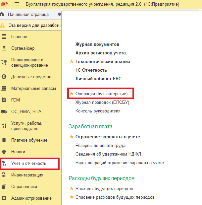
Task: Open Резервы по оплате труда
Action: (x=100, y=146)
